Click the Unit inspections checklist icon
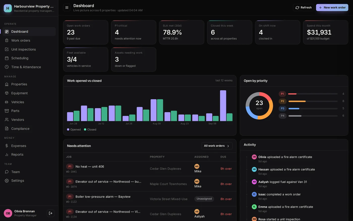 [x=7, y=49]
